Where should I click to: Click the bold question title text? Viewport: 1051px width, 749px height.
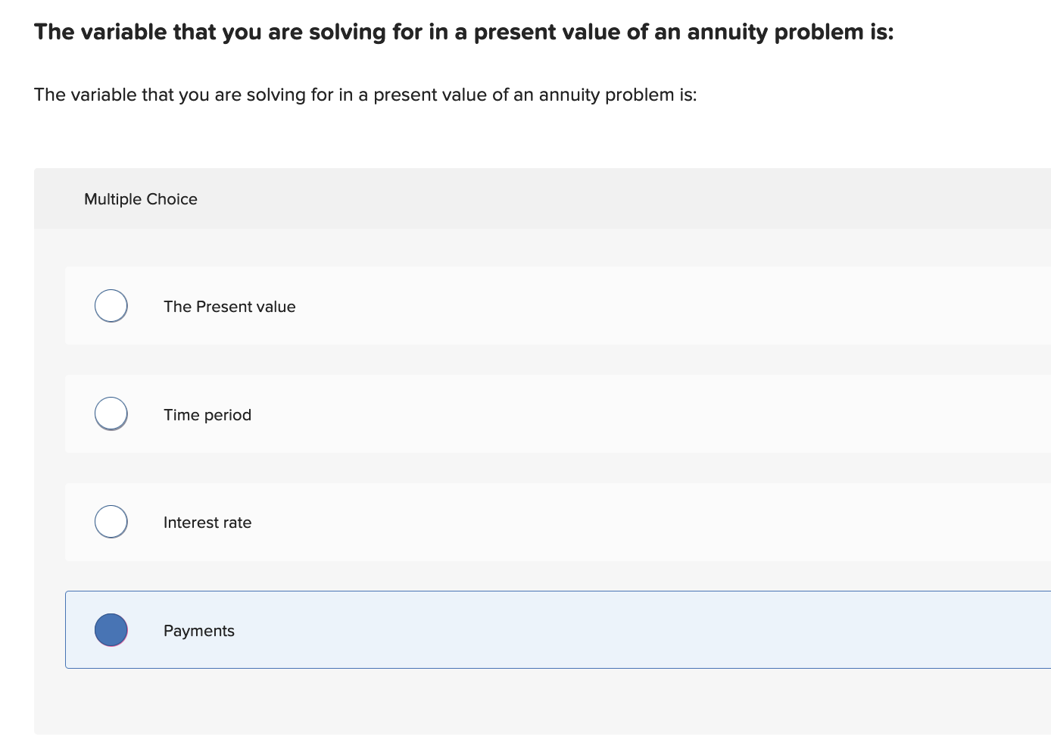[463, 32]
